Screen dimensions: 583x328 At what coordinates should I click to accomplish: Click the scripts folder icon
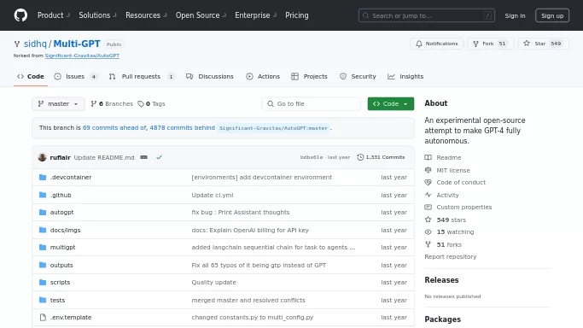pos(43,282)
